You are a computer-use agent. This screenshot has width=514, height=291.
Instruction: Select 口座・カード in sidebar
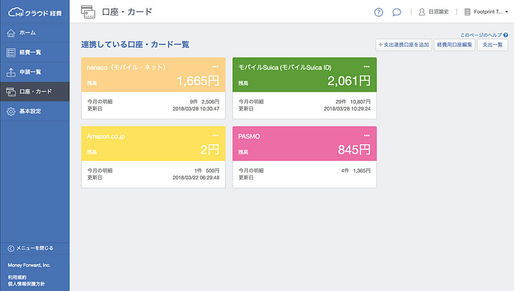pos(35,92)
